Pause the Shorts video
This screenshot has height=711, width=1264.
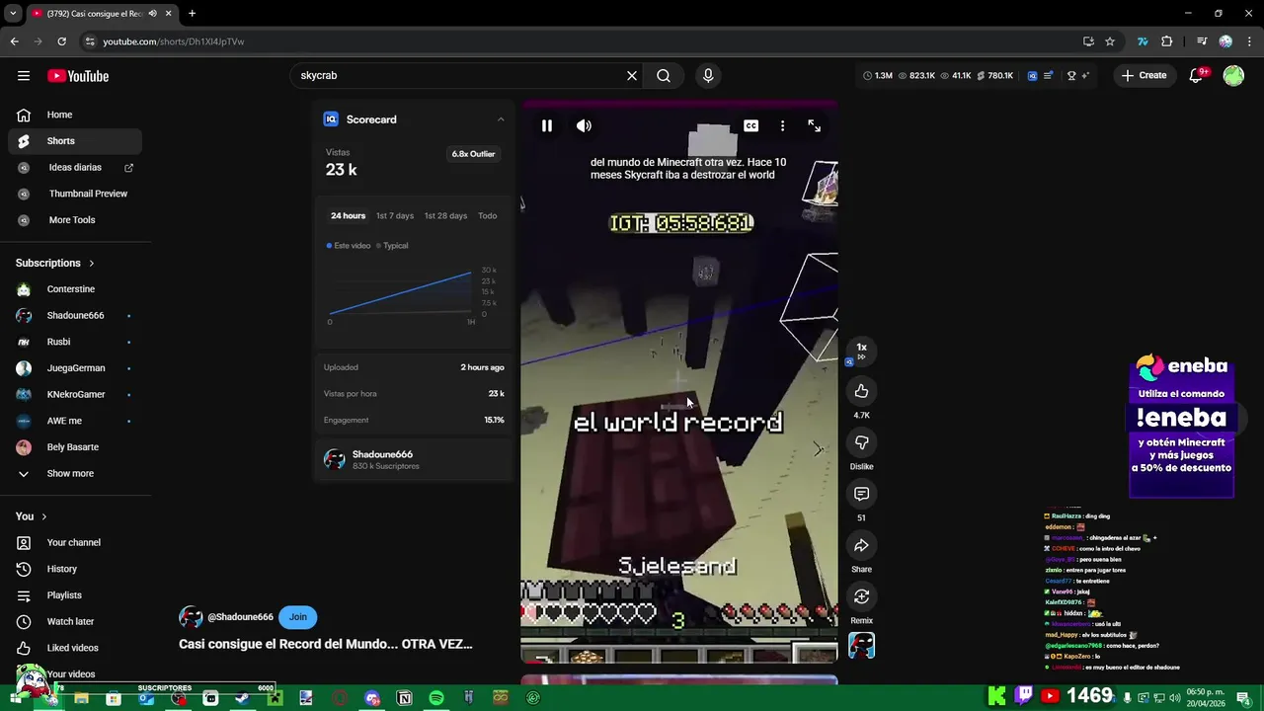point(547,125)
